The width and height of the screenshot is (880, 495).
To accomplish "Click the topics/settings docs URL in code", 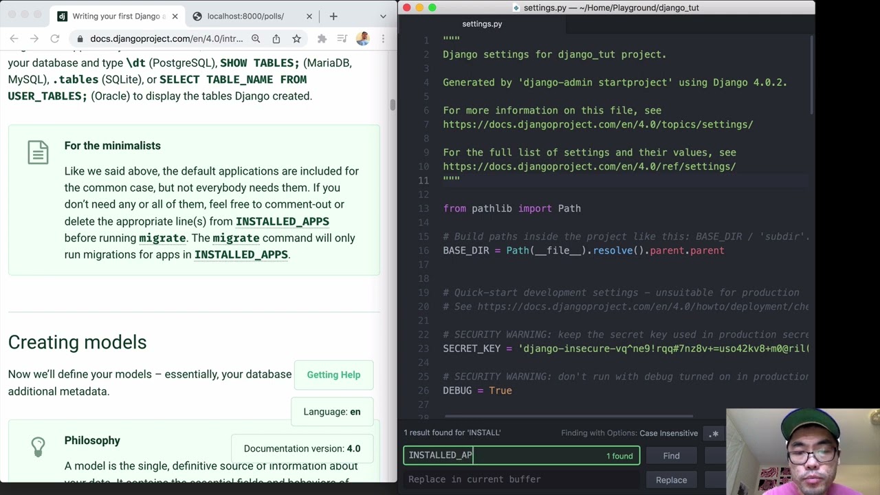I will 598,124.
